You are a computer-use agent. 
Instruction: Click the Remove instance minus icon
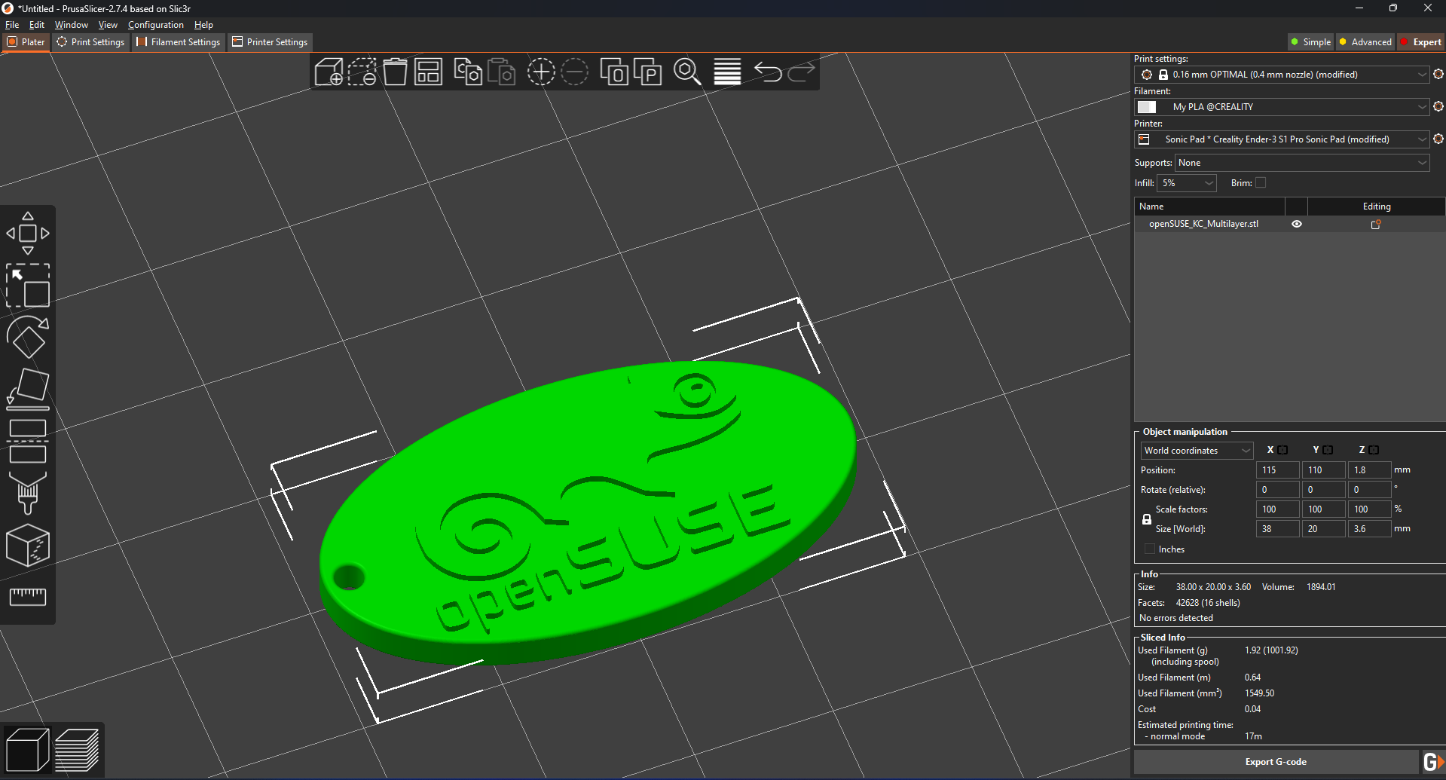574,72
